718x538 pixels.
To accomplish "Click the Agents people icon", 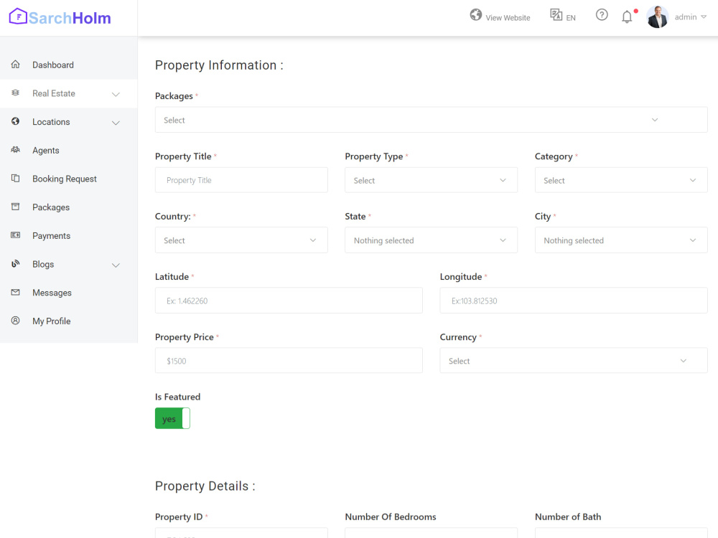I will (x=16, y=150).
